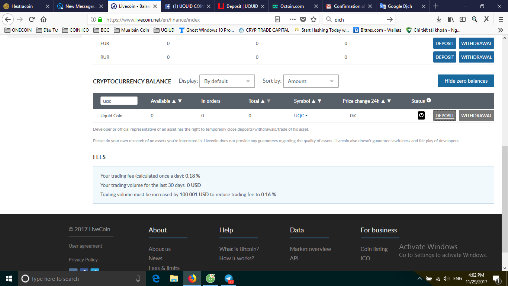508x286 pixels.
Task: Click the currency filter field containing uqc
Action: click(119, 101)
